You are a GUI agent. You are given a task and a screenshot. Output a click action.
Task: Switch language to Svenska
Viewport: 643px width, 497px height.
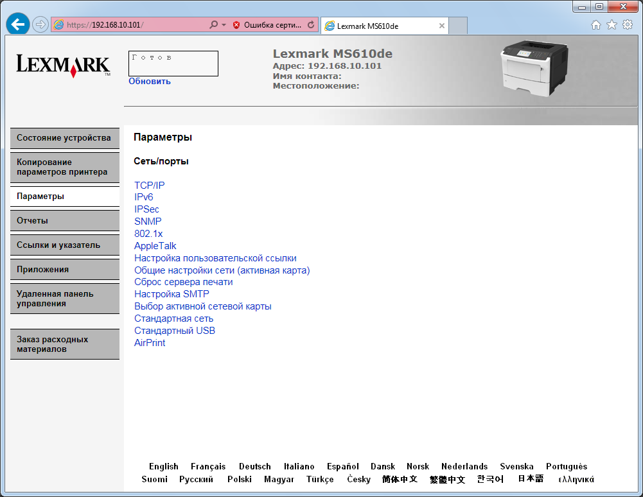pyautogui.click(x=516, y=467)
